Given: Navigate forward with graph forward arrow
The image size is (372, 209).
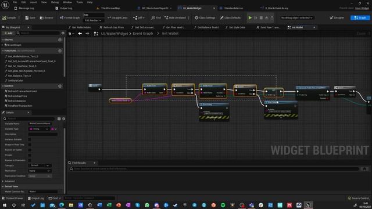Looking at the screenshot, I should click(87, 34).
